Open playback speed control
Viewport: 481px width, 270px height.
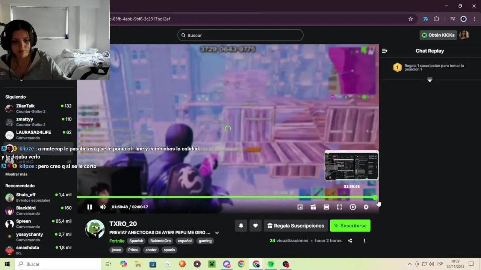(352, 207)
